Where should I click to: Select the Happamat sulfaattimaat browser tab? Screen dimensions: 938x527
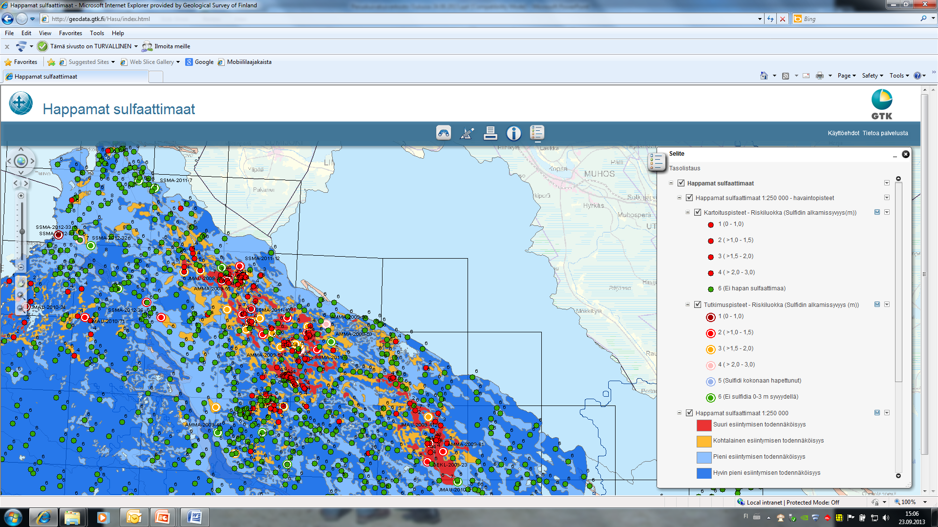click(76, 77)
